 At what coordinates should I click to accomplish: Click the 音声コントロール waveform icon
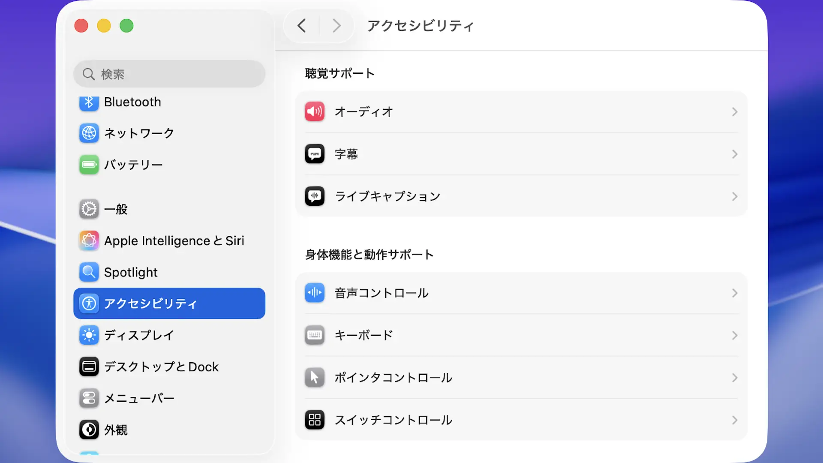[315, 293]
